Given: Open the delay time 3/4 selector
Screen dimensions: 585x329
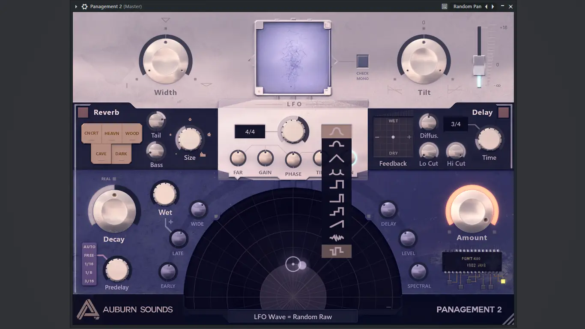Looking at the screenshot, I should pos(456,124).
